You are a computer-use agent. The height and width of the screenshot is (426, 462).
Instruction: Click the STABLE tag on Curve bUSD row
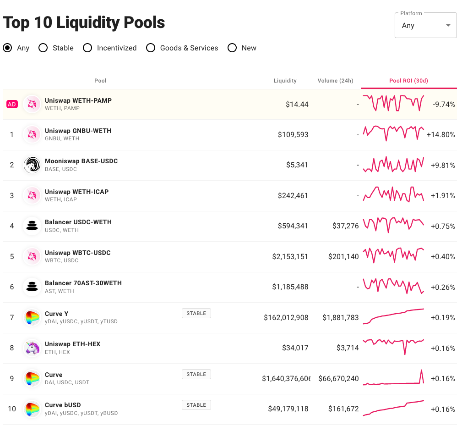tap(196, 405)
